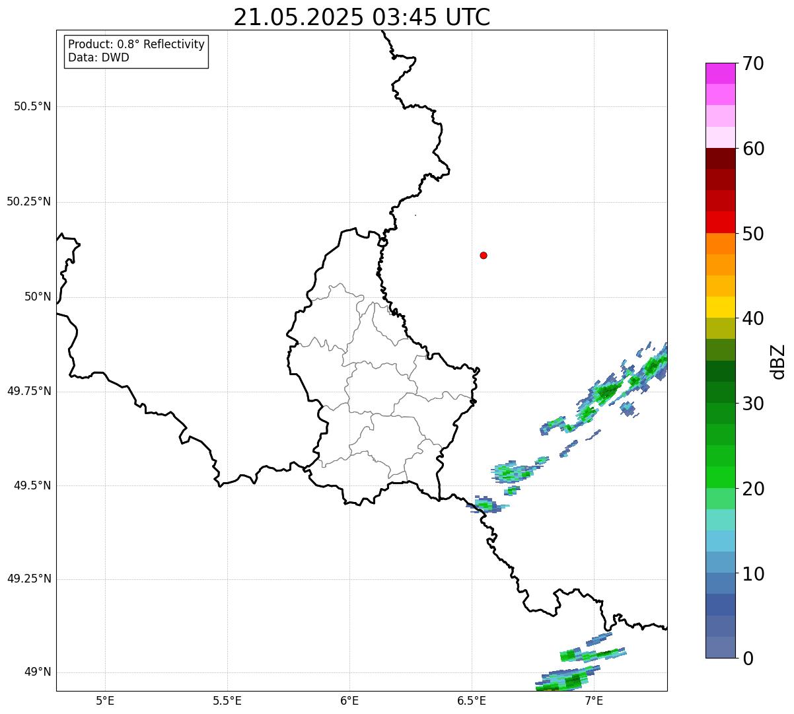This screenshot has height=714, width=794.
Task: Click the colorbar tick label 0
Action: [x=748, y=659]
